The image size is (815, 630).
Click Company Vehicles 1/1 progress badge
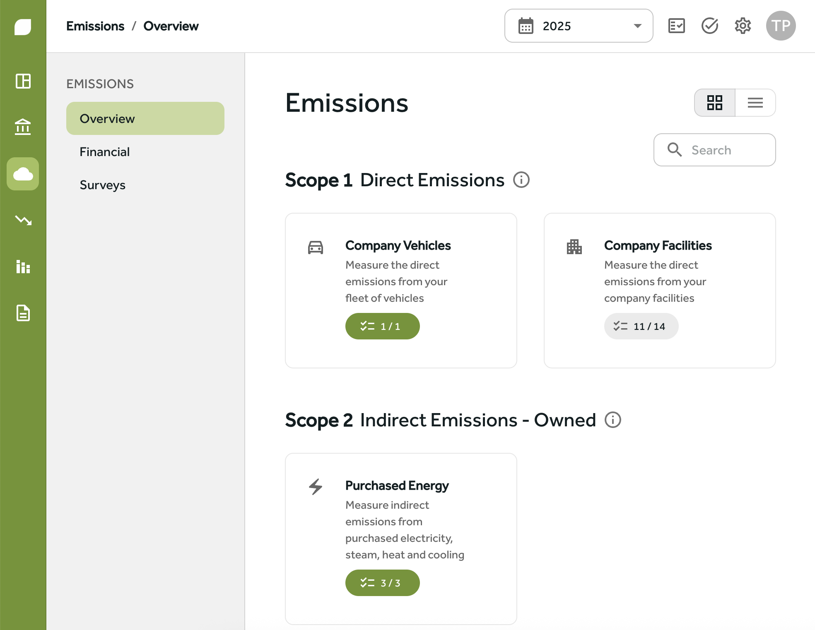382,326
